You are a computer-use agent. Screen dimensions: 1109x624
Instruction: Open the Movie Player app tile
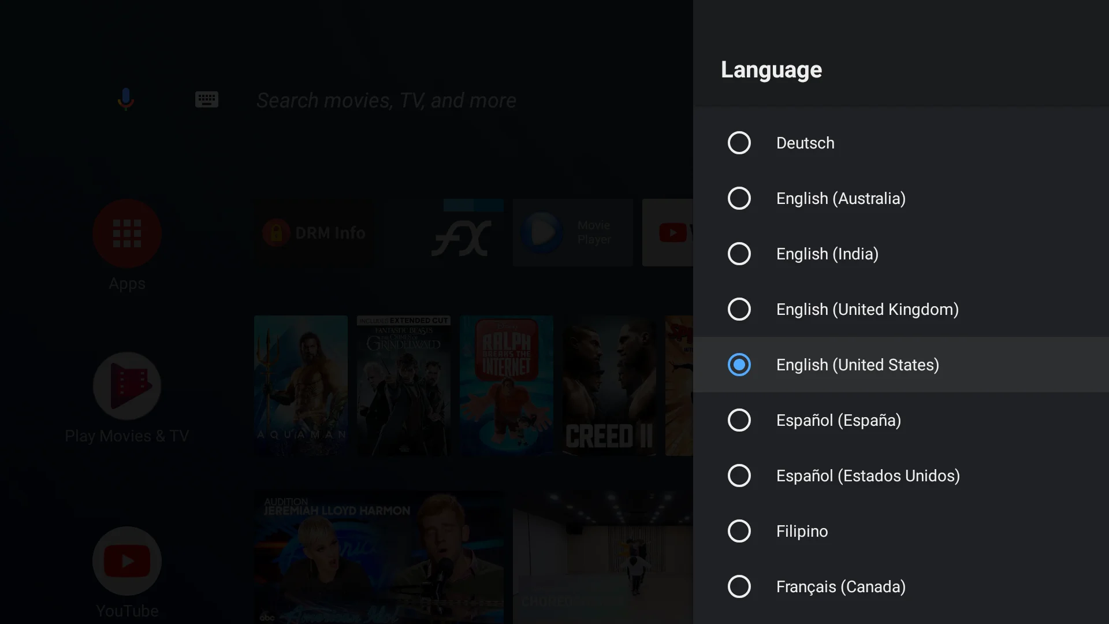click(573, 233)
